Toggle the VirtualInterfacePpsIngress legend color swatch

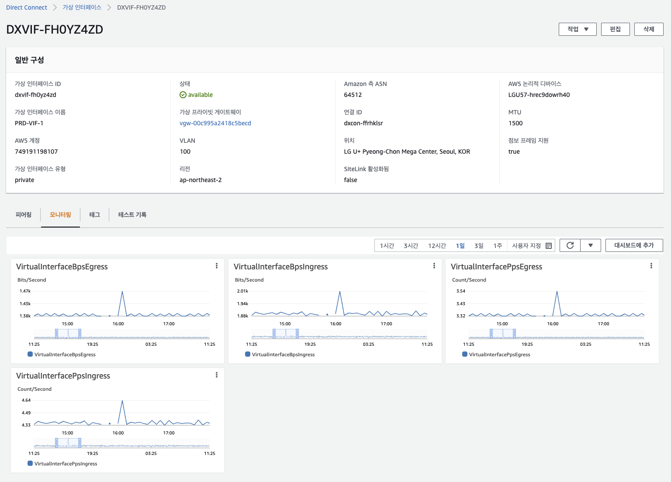(30, 463)
